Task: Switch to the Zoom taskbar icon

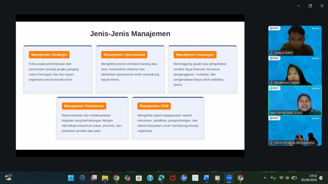Action: tap(229, 178)
